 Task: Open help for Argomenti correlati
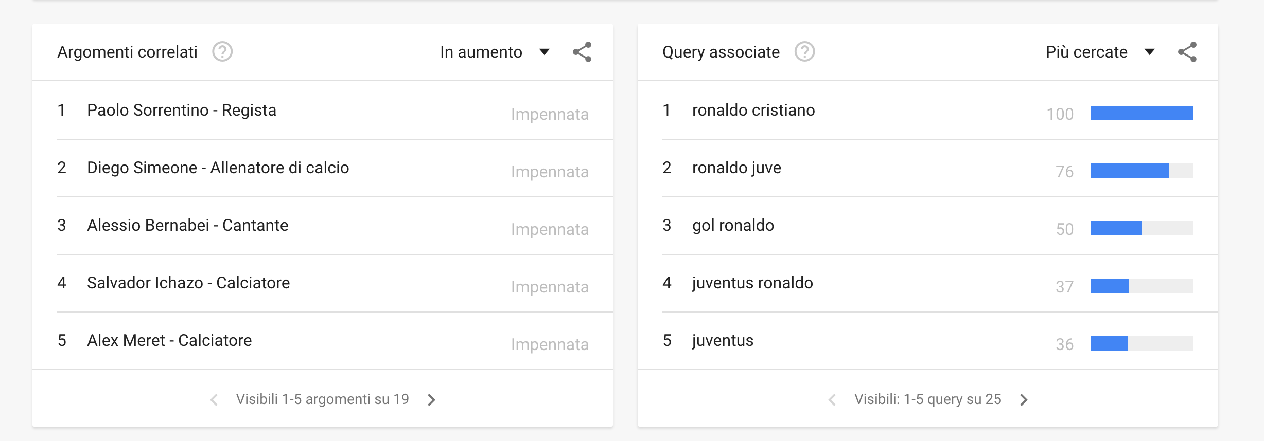point(222,52)
